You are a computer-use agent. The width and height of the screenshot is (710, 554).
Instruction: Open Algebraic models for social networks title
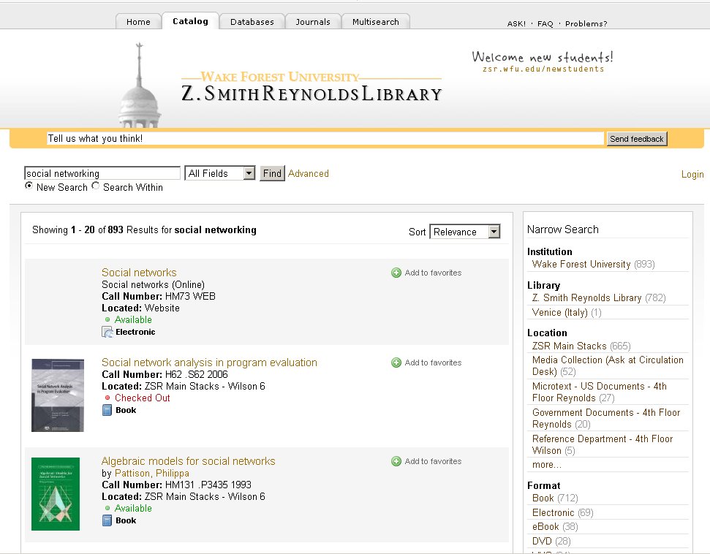pyautogui.click(x=189, y=461)
